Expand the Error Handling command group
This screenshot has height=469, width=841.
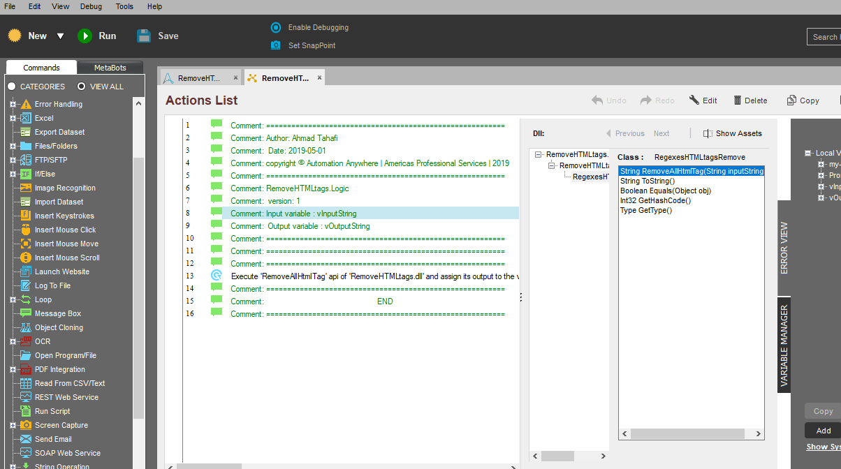tap(13, 104)
